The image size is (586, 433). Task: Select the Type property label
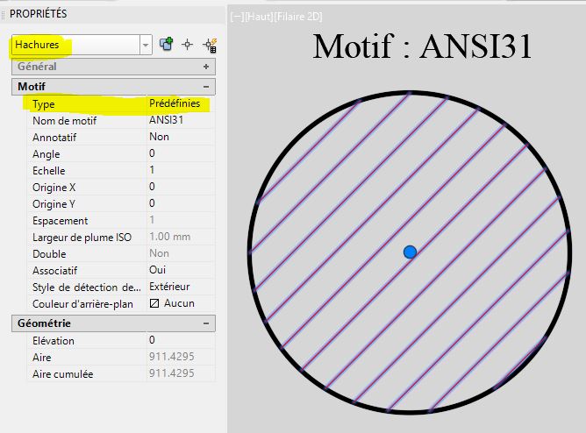pyautogui.click(x=43, y=104)
